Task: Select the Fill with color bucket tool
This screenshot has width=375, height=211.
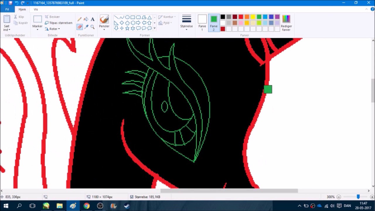Action: (x=86, y=19)
